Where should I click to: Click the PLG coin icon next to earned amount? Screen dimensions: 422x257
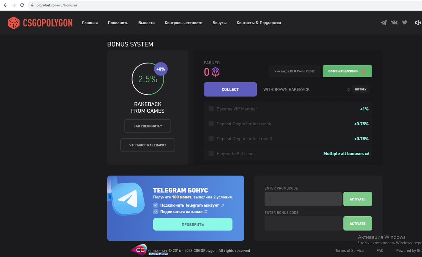215,72
